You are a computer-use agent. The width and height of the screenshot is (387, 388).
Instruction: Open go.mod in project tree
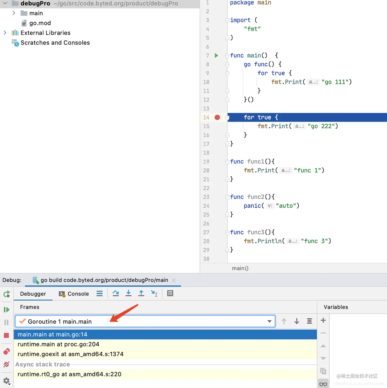pos(40,23)
